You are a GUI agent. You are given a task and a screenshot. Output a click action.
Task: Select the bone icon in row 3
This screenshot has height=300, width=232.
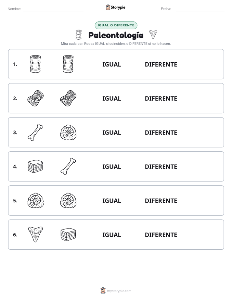[x=35, y=132]
